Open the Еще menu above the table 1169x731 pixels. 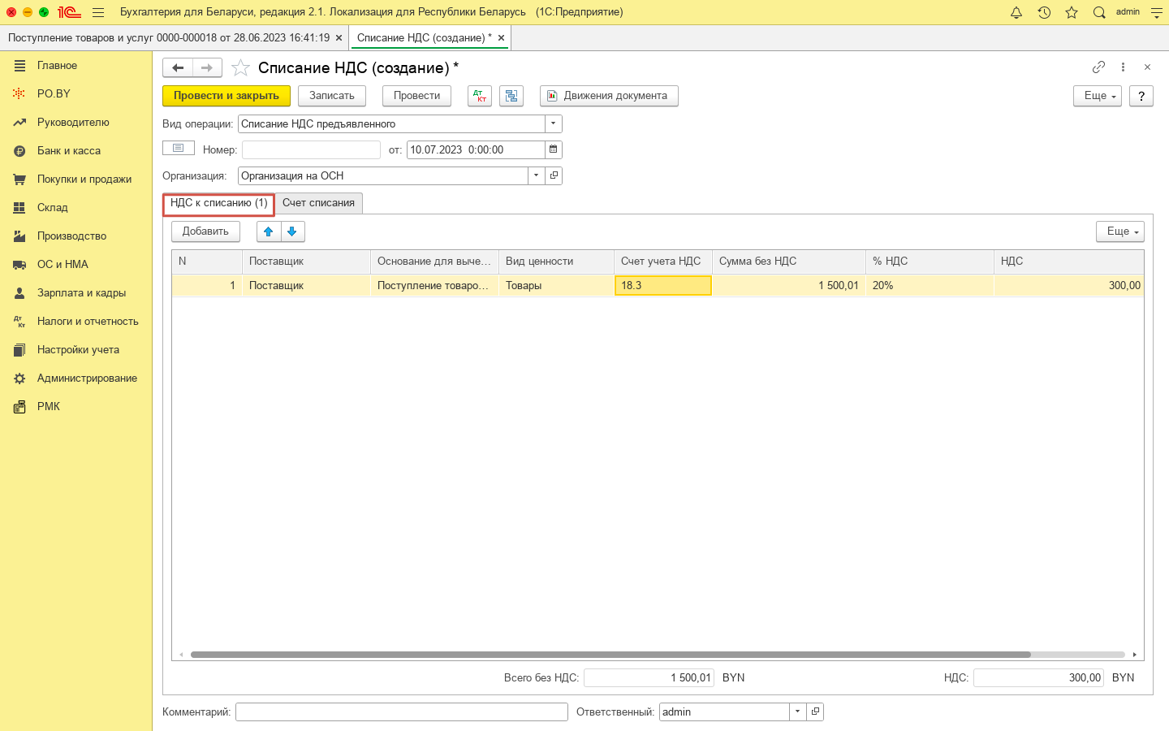pos(1119,231)
